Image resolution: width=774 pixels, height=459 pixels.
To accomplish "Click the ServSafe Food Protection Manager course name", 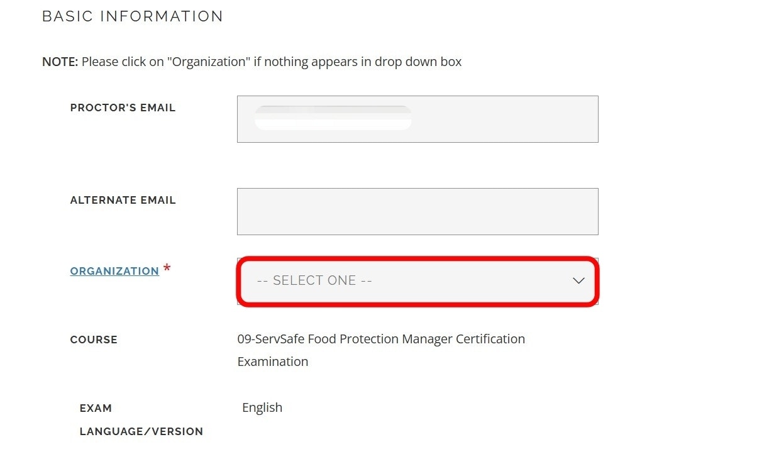I will [381, 339].
